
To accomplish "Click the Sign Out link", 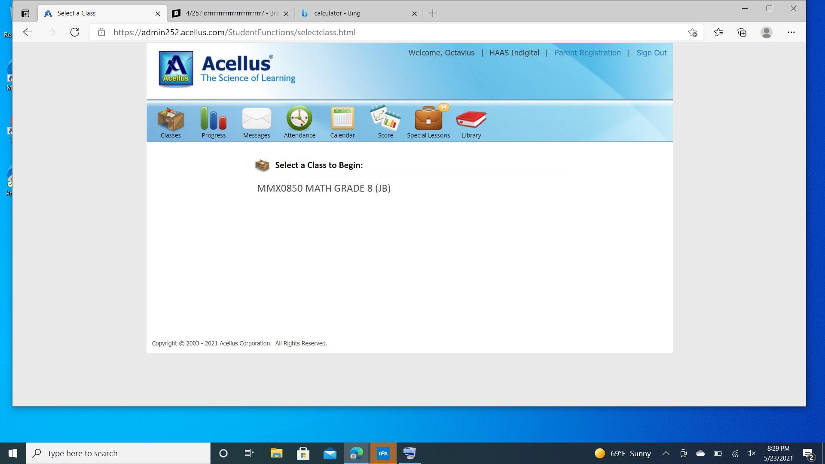I will [x=651, y=53].
